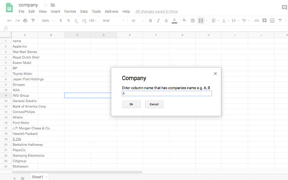Open the Format menu
The height and width of the screenshot is (180, 288).
click(x=70, y=12)
